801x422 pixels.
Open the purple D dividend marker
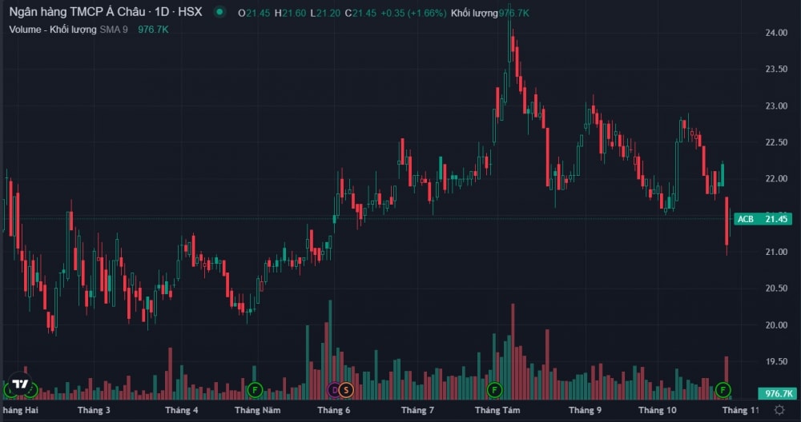[x=335, y=390]
